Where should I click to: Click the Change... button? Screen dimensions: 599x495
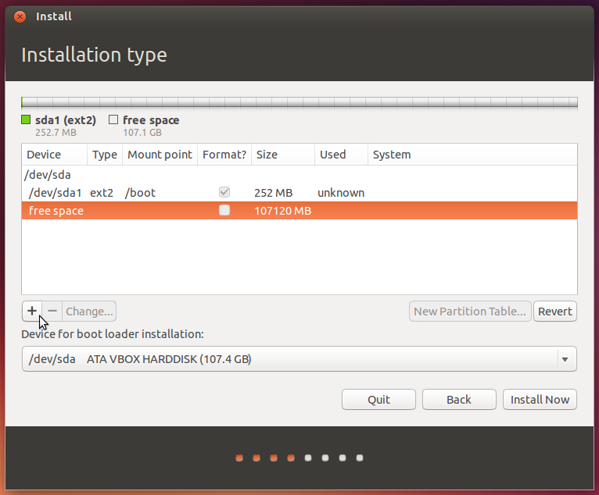pos(89,312)
